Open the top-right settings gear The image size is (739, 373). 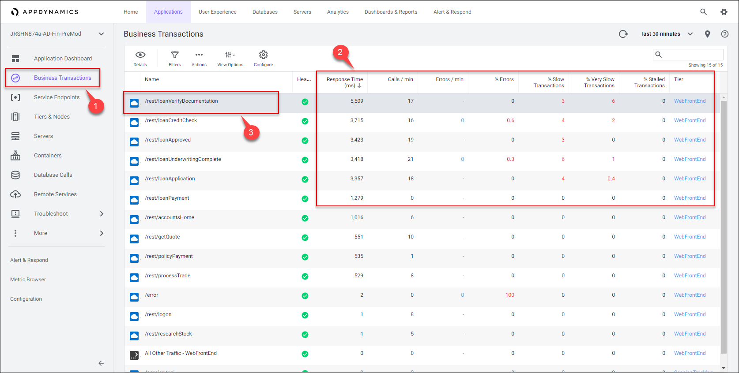click(x=724, y=12)
